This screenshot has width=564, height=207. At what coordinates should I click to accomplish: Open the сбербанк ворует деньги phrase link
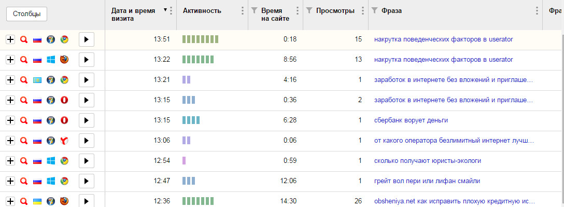[411, 120]
